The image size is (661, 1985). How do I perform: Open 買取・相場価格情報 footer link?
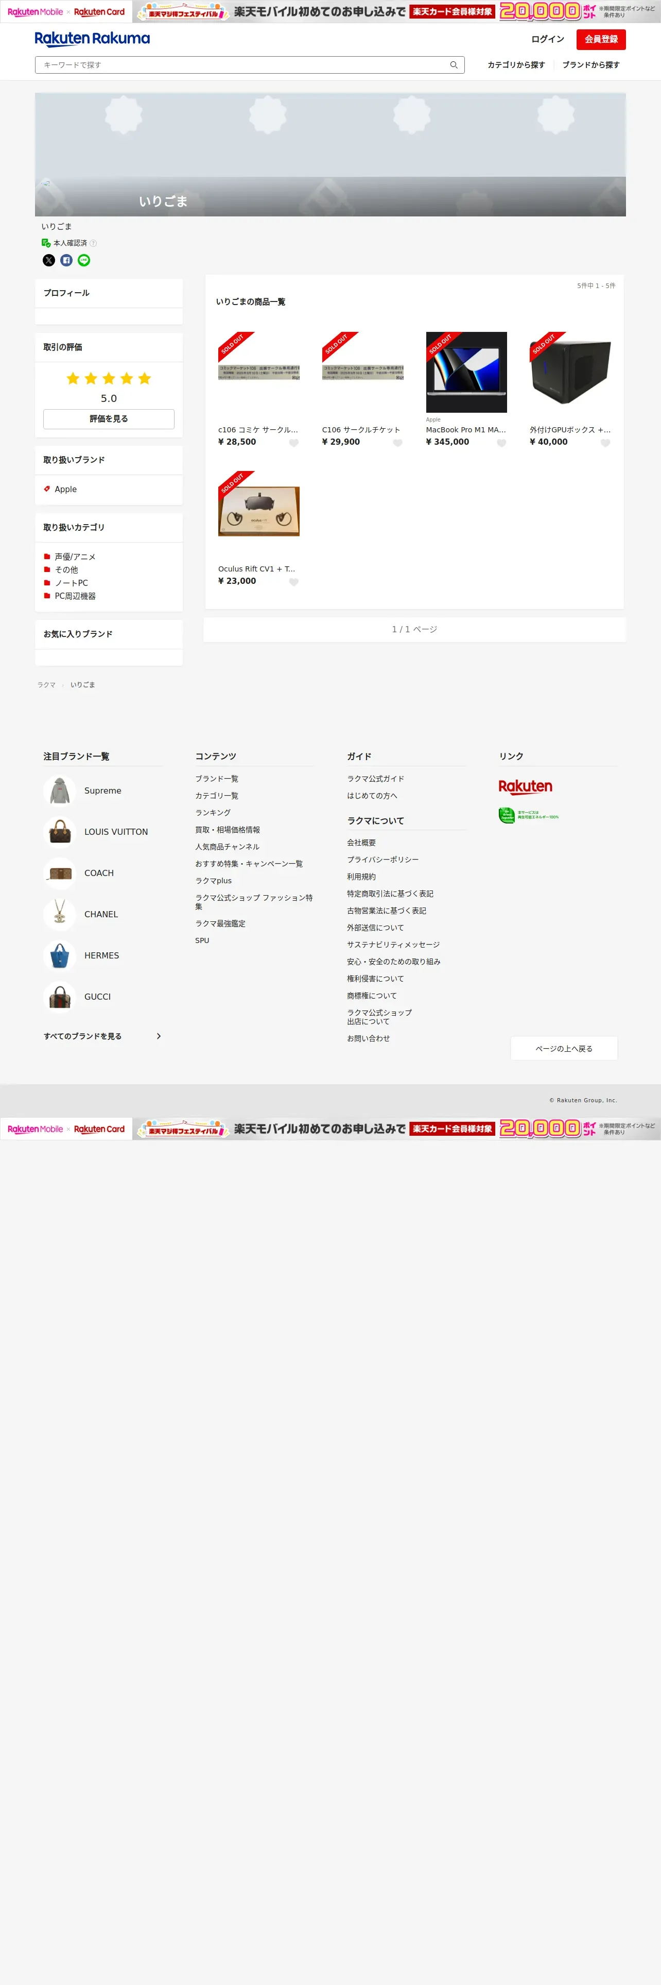click(227, 830)
